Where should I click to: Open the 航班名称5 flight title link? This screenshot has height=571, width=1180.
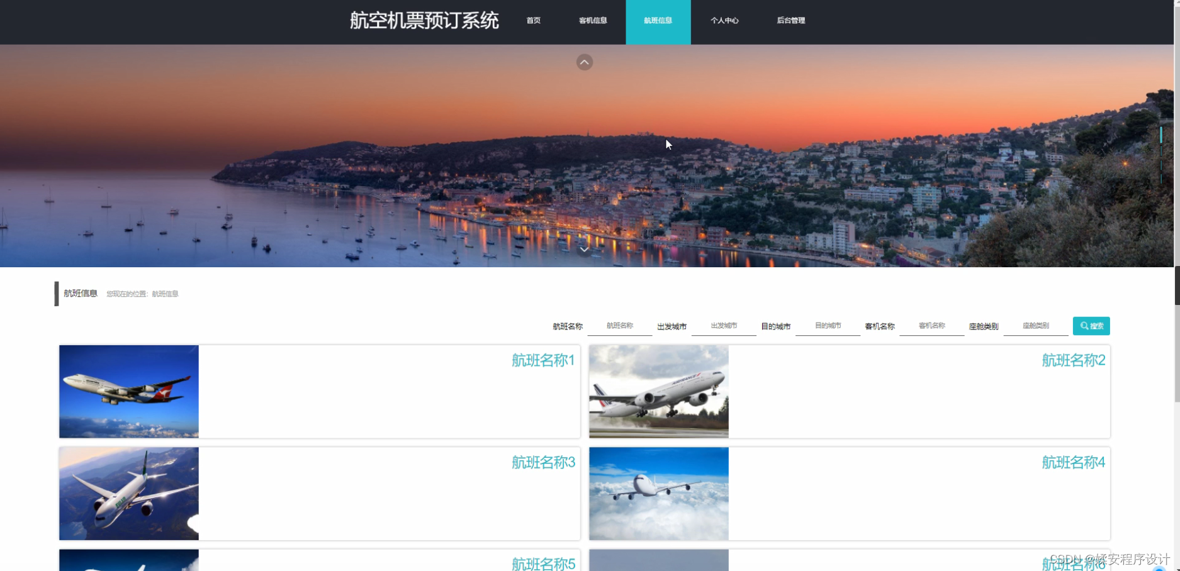point(543,563)
